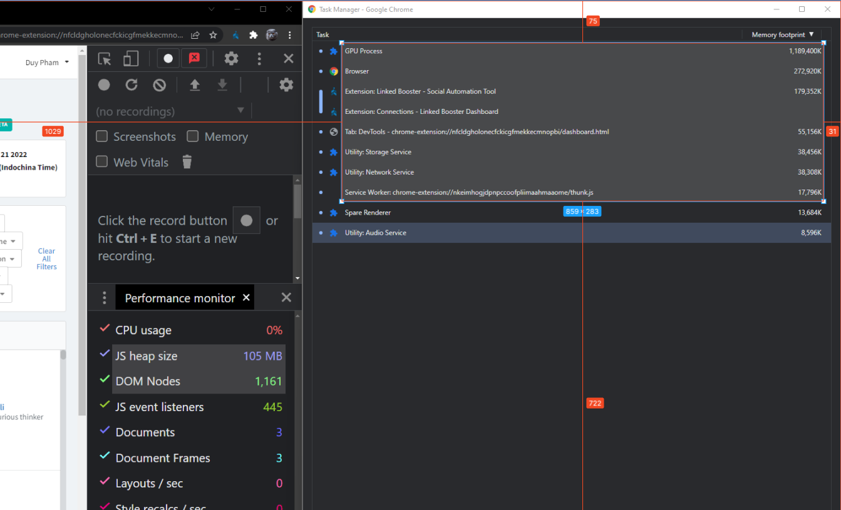The width and height of the screenshot is (841, 510).
Task: Open the (no recordings) dropdown
Action: pos(170,111)
